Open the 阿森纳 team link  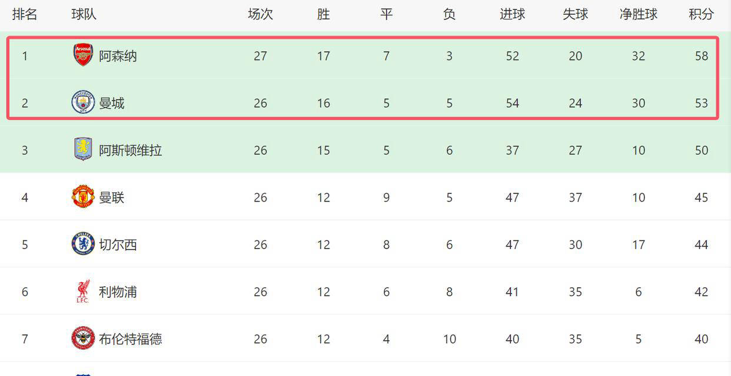(118, 56)
